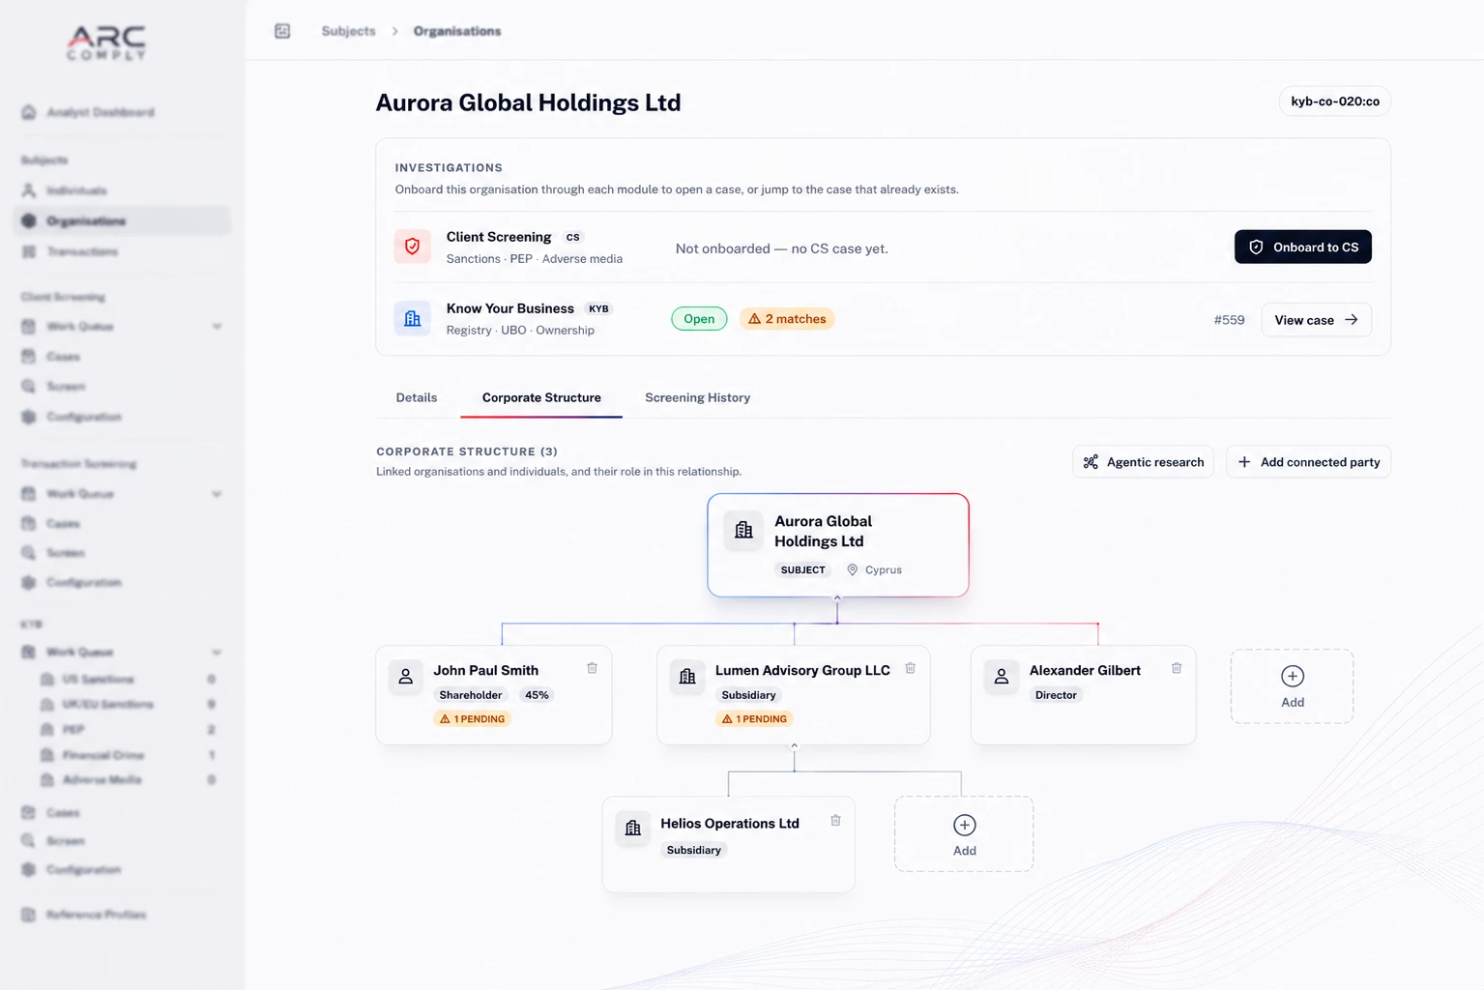Click the building icon on Helios Operations
Viewport: 1484px width, 990px height.
pos(633,829)
